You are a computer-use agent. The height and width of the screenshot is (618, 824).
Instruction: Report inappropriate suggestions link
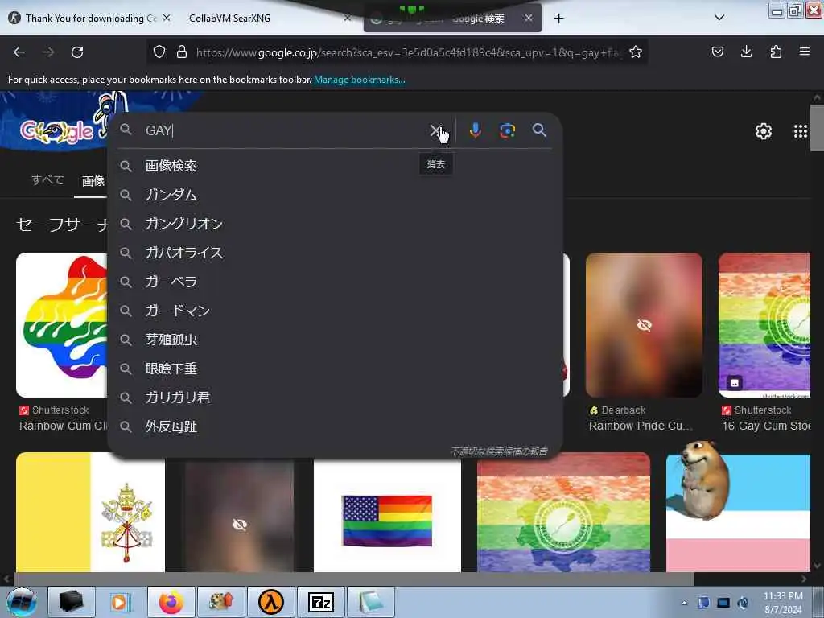click(x=499, y=451)
